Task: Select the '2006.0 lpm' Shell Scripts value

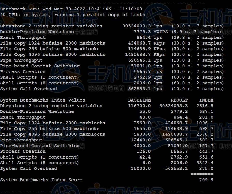Action: click(148, 83)
